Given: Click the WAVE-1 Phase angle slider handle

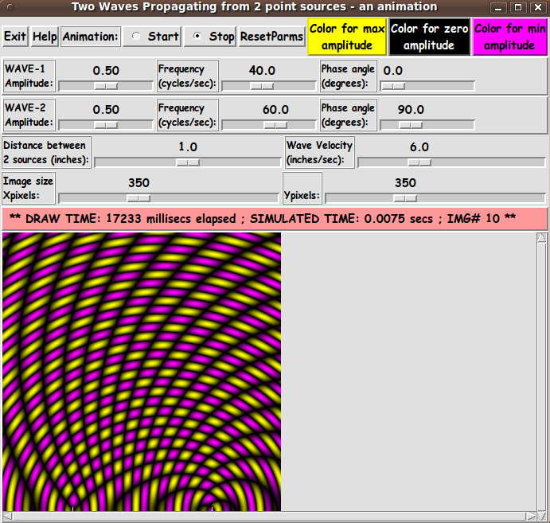Looking at the screenshot, I should coord(393,86).
